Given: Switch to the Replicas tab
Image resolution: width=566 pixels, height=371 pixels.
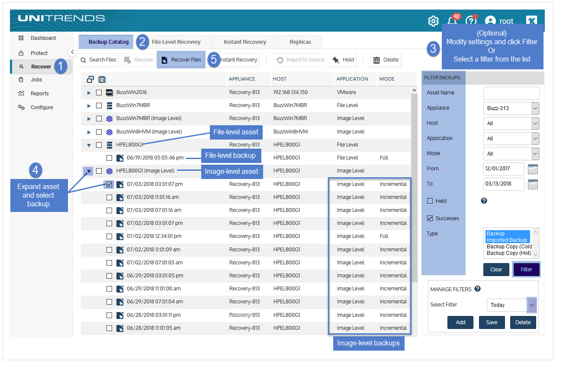Looking at the screenshot, I should [x=300, y=42].
